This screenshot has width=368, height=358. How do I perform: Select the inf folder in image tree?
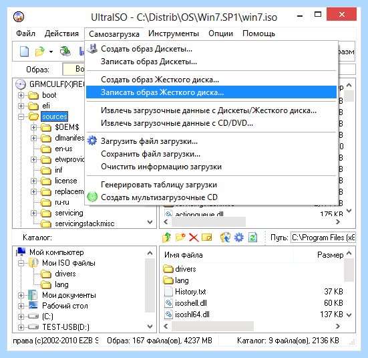point(58,170)
